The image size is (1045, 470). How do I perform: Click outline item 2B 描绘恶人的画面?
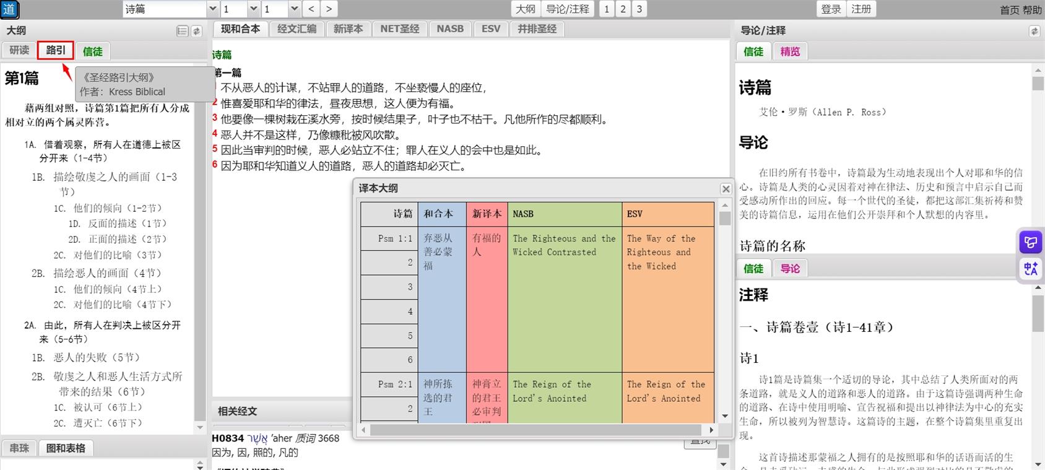97,273
